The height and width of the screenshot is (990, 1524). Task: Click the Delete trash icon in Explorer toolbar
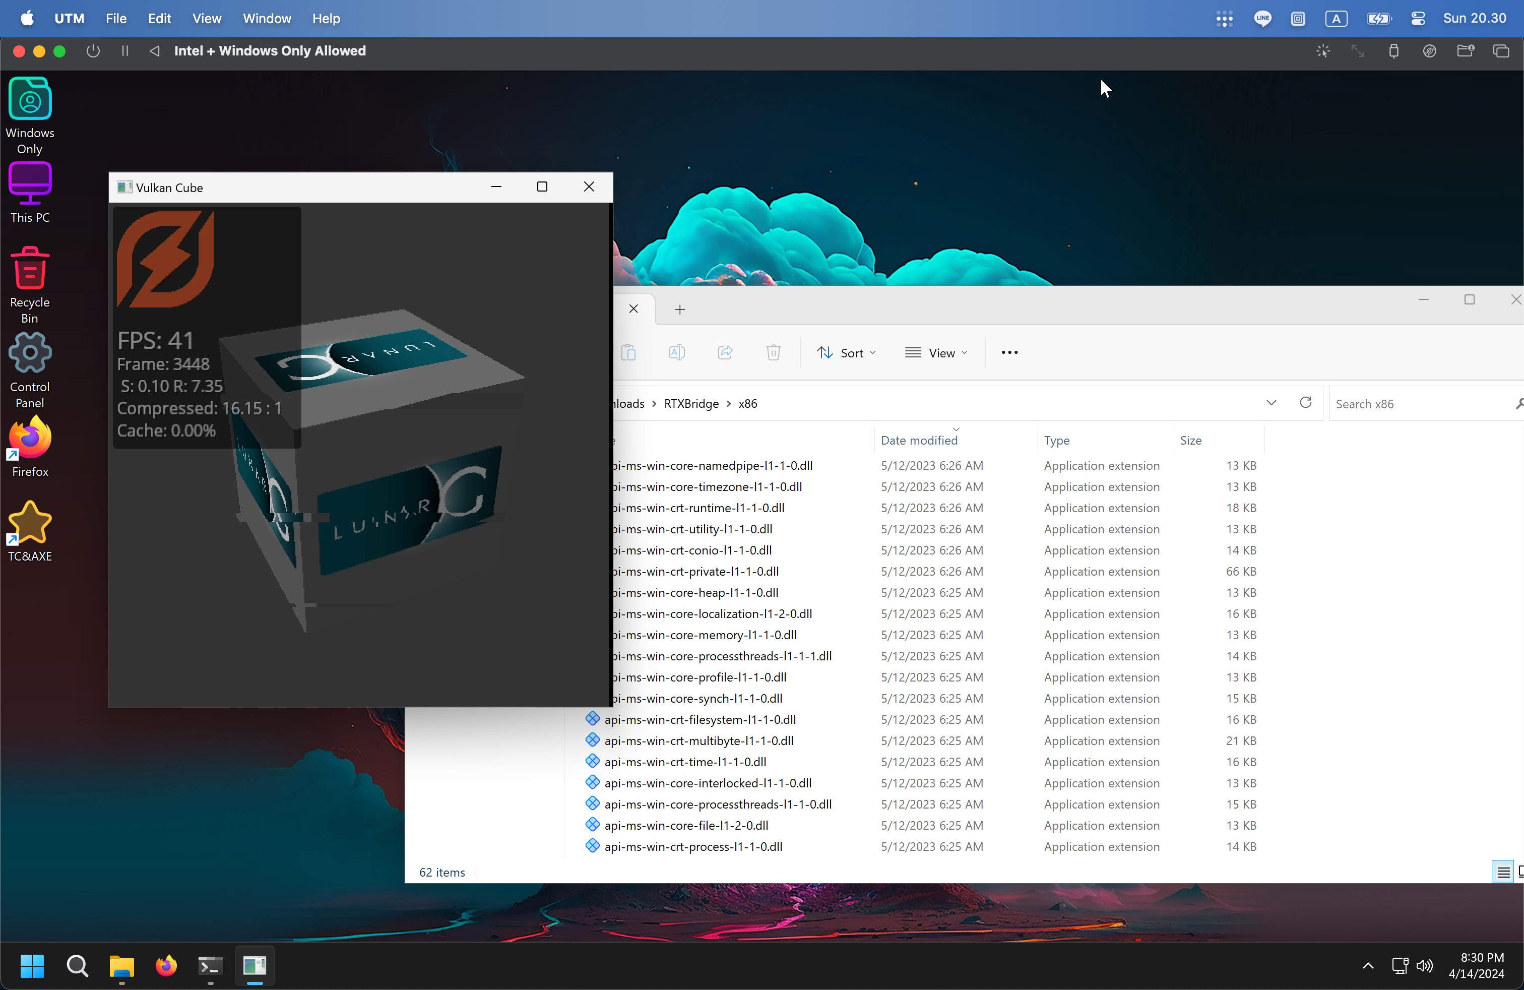tap(773, 352)
